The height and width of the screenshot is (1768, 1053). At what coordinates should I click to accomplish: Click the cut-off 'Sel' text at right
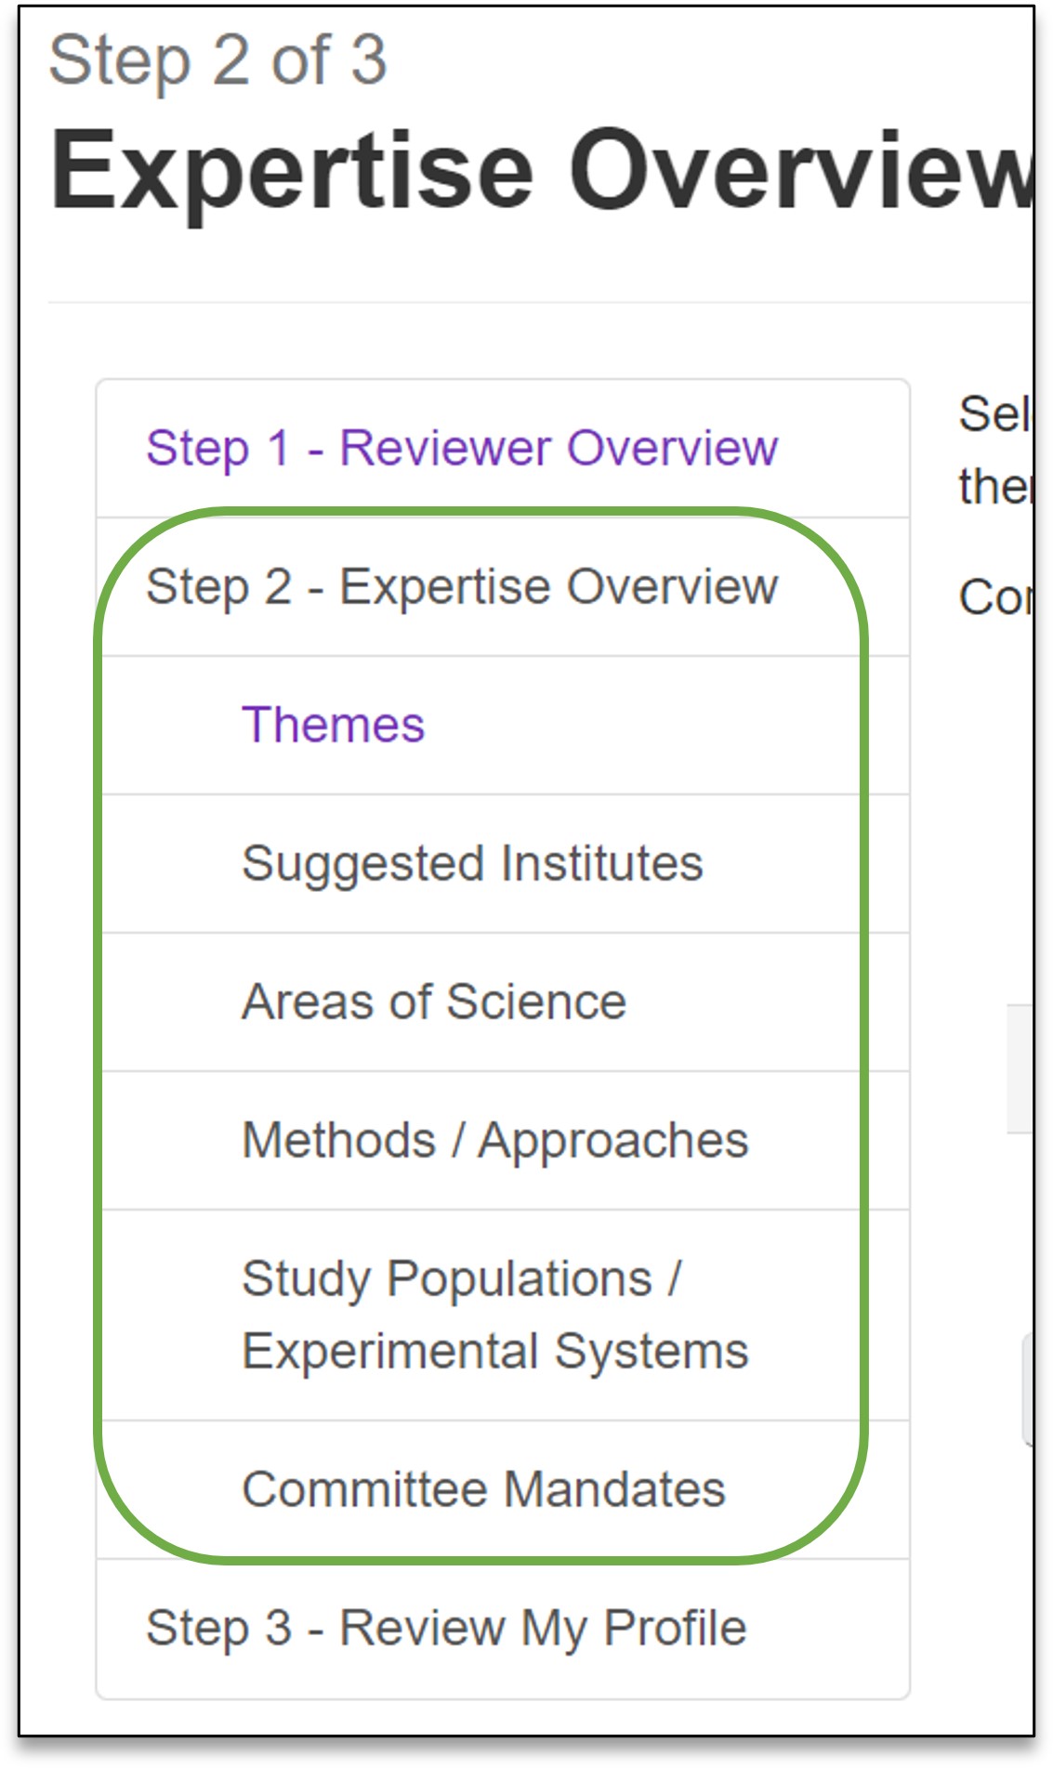(993, 414)
